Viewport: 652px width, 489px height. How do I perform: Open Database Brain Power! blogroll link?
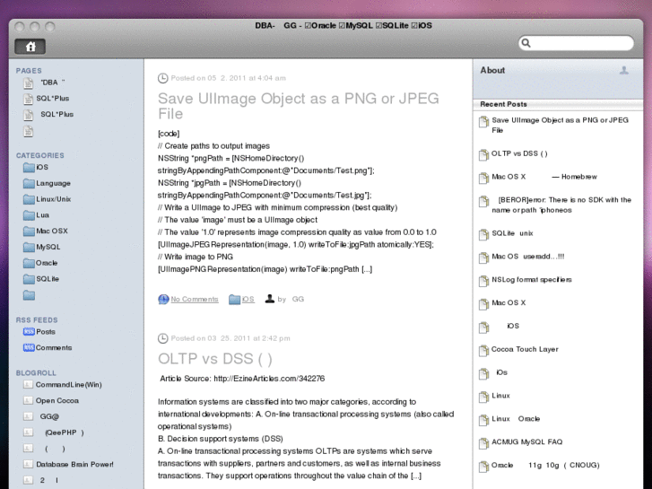pyautogui.click(x=74, y=465)
